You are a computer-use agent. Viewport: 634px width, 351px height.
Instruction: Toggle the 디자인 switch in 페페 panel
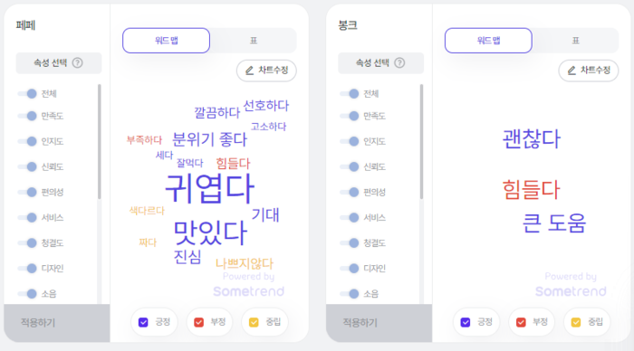(27, 268)
